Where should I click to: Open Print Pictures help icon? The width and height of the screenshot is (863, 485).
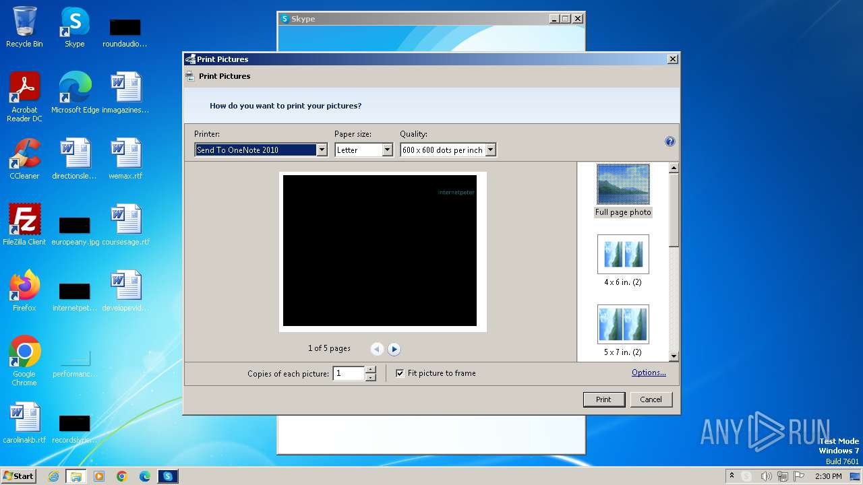tap(669, 141)
